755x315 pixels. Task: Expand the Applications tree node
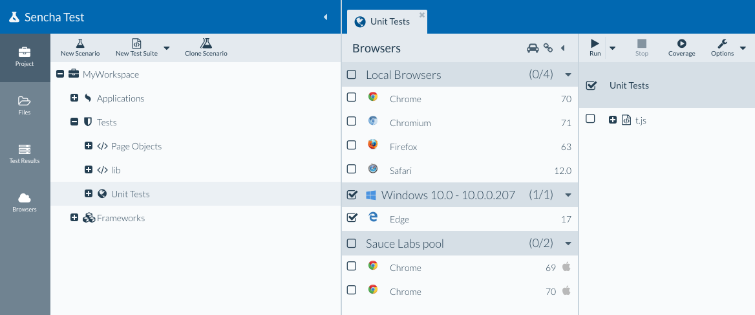click(74, 98)
